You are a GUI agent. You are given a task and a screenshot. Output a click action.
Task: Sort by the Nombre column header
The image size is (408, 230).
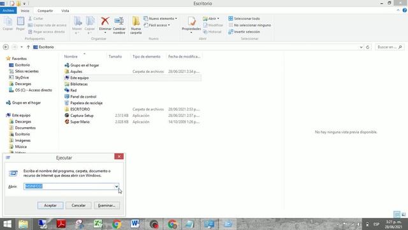(71, 56)
